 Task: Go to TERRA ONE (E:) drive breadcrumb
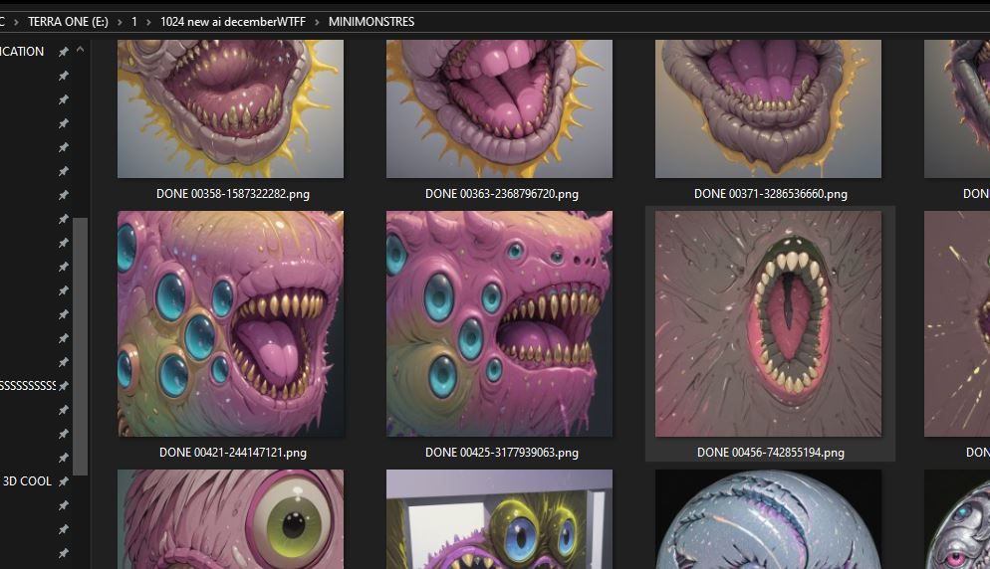68,22
